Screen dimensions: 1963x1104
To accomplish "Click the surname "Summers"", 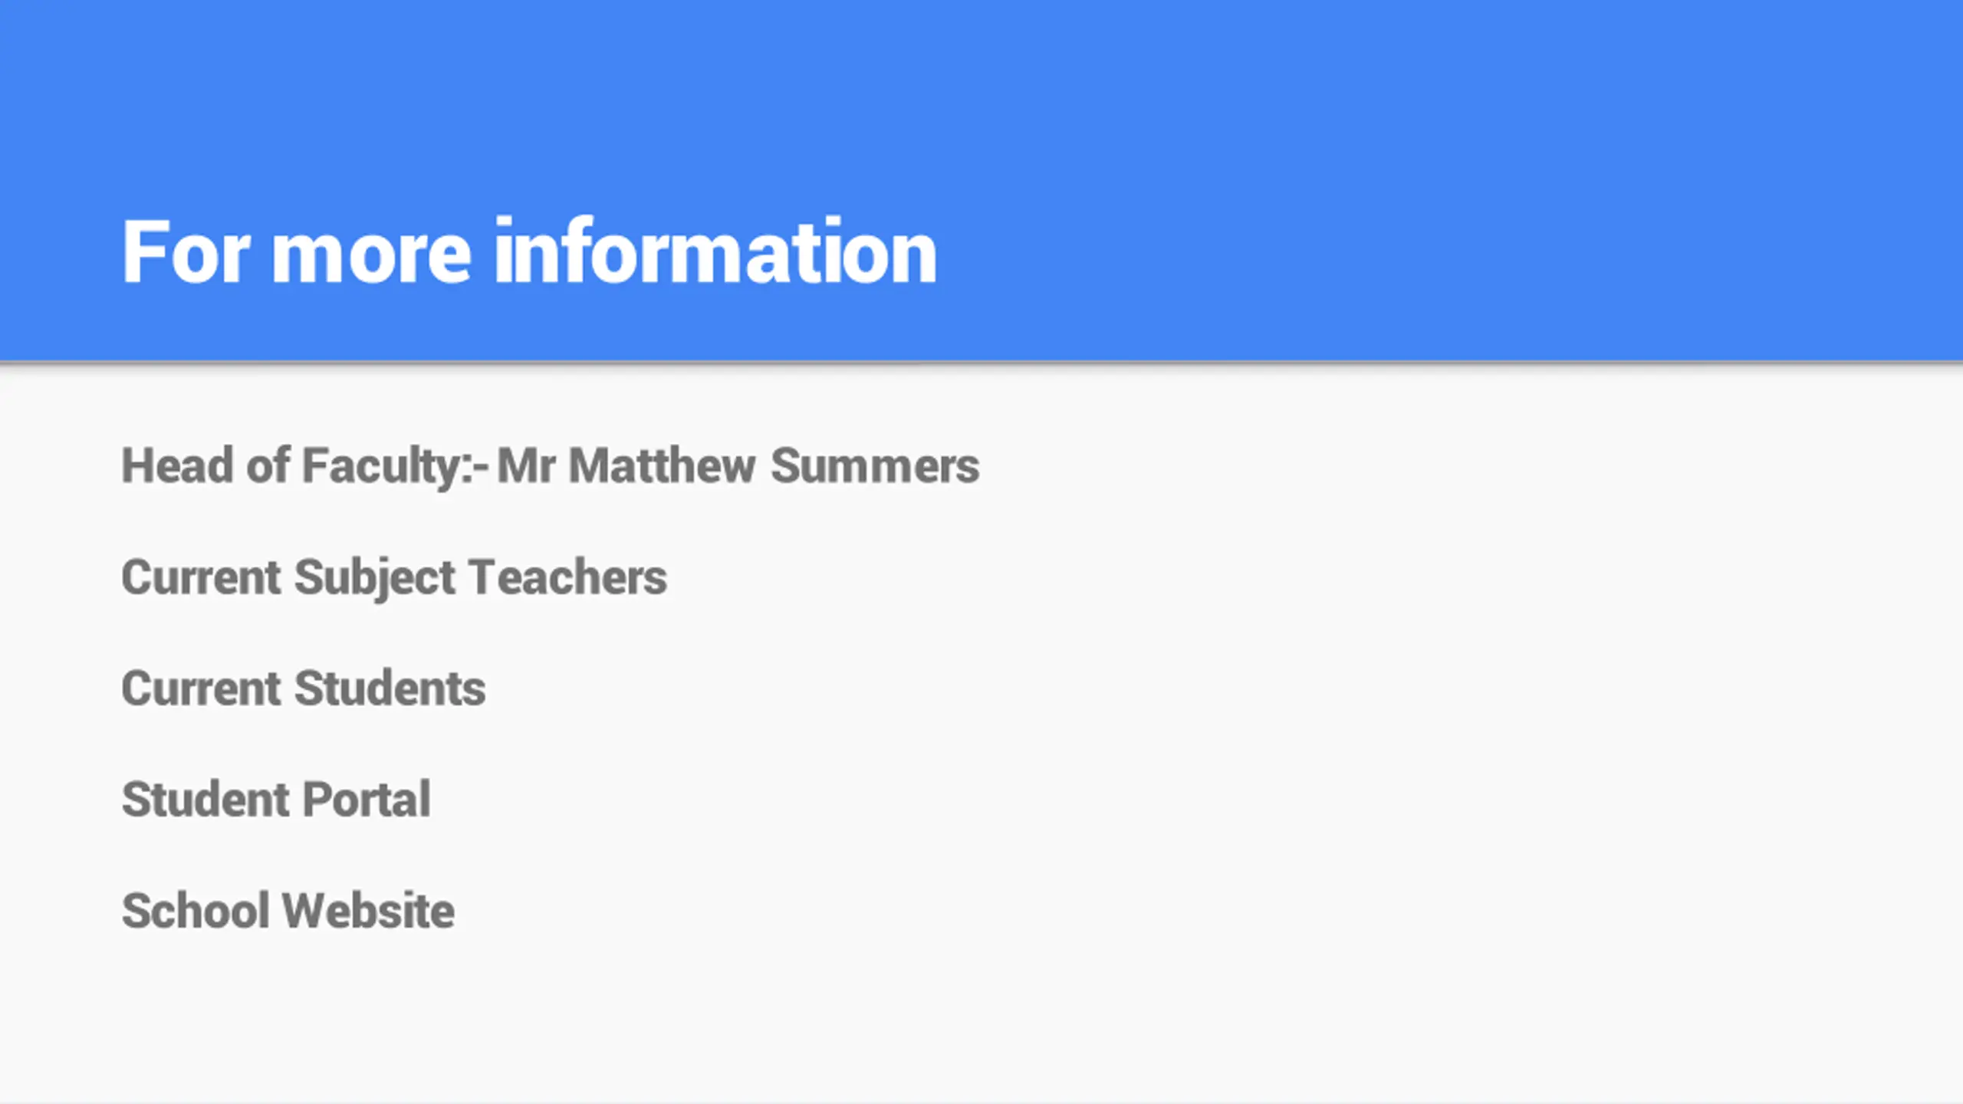I will coord(875,465).
